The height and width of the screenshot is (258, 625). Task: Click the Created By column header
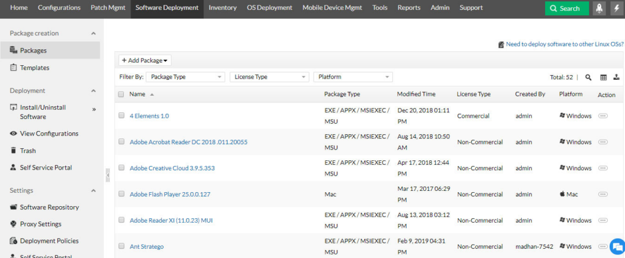[530, 95]
